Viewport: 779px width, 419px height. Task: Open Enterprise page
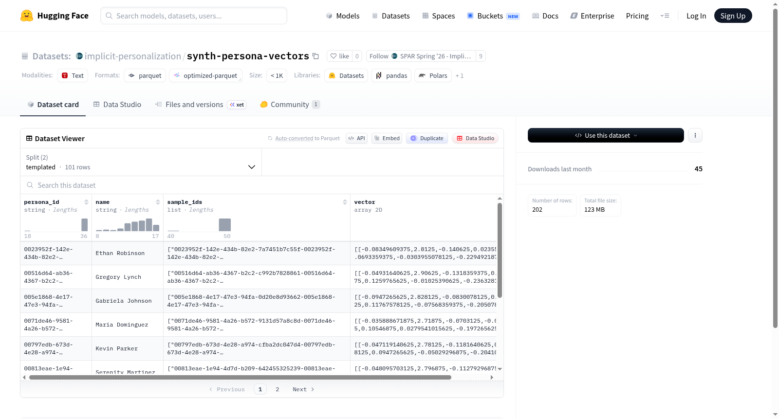[x=592, y=16]
